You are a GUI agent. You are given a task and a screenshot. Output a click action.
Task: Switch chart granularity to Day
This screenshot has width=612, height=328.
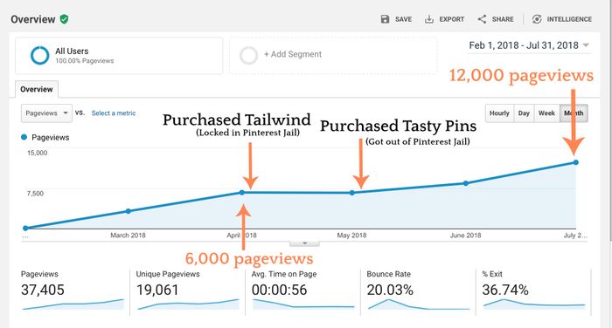pyautogui.click(x=524, y=113)
